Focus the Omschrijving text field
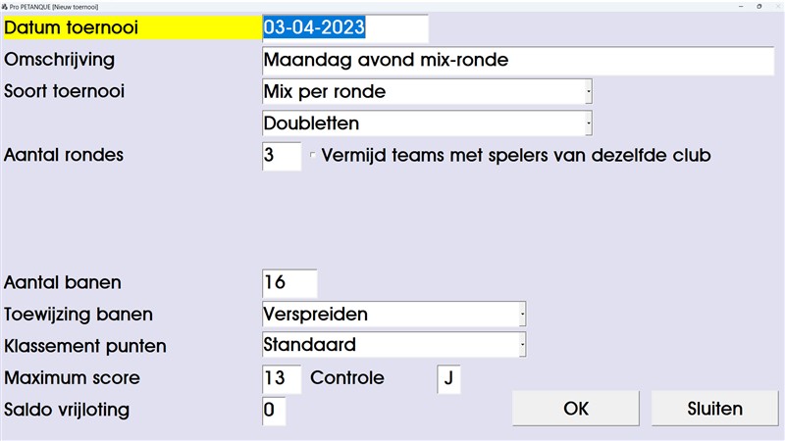This screenshot has height=441, width=785. pos(518,60)
